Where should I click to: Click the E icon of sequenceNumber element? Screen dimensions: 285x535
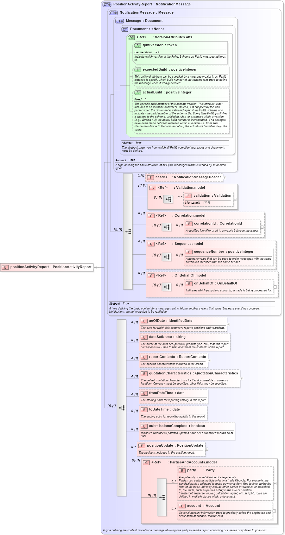point(189,252)
